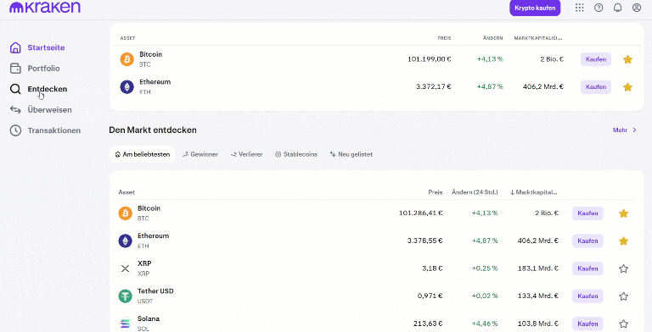Viewport: 652px width, 332px height.
Task: Sort market table by Preis column
Action: point(436,192)
